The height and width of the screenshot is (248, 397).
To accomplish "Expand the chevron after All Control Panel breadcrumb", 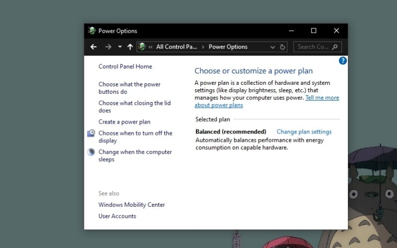I will [x=202, y=47].
